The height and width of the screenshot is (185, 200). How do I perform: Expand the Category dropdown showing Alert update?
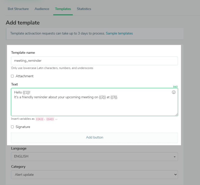click(94, 175)
